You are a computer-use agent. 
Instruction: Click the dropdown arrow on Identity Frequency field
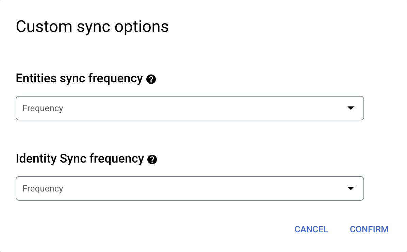351,188
